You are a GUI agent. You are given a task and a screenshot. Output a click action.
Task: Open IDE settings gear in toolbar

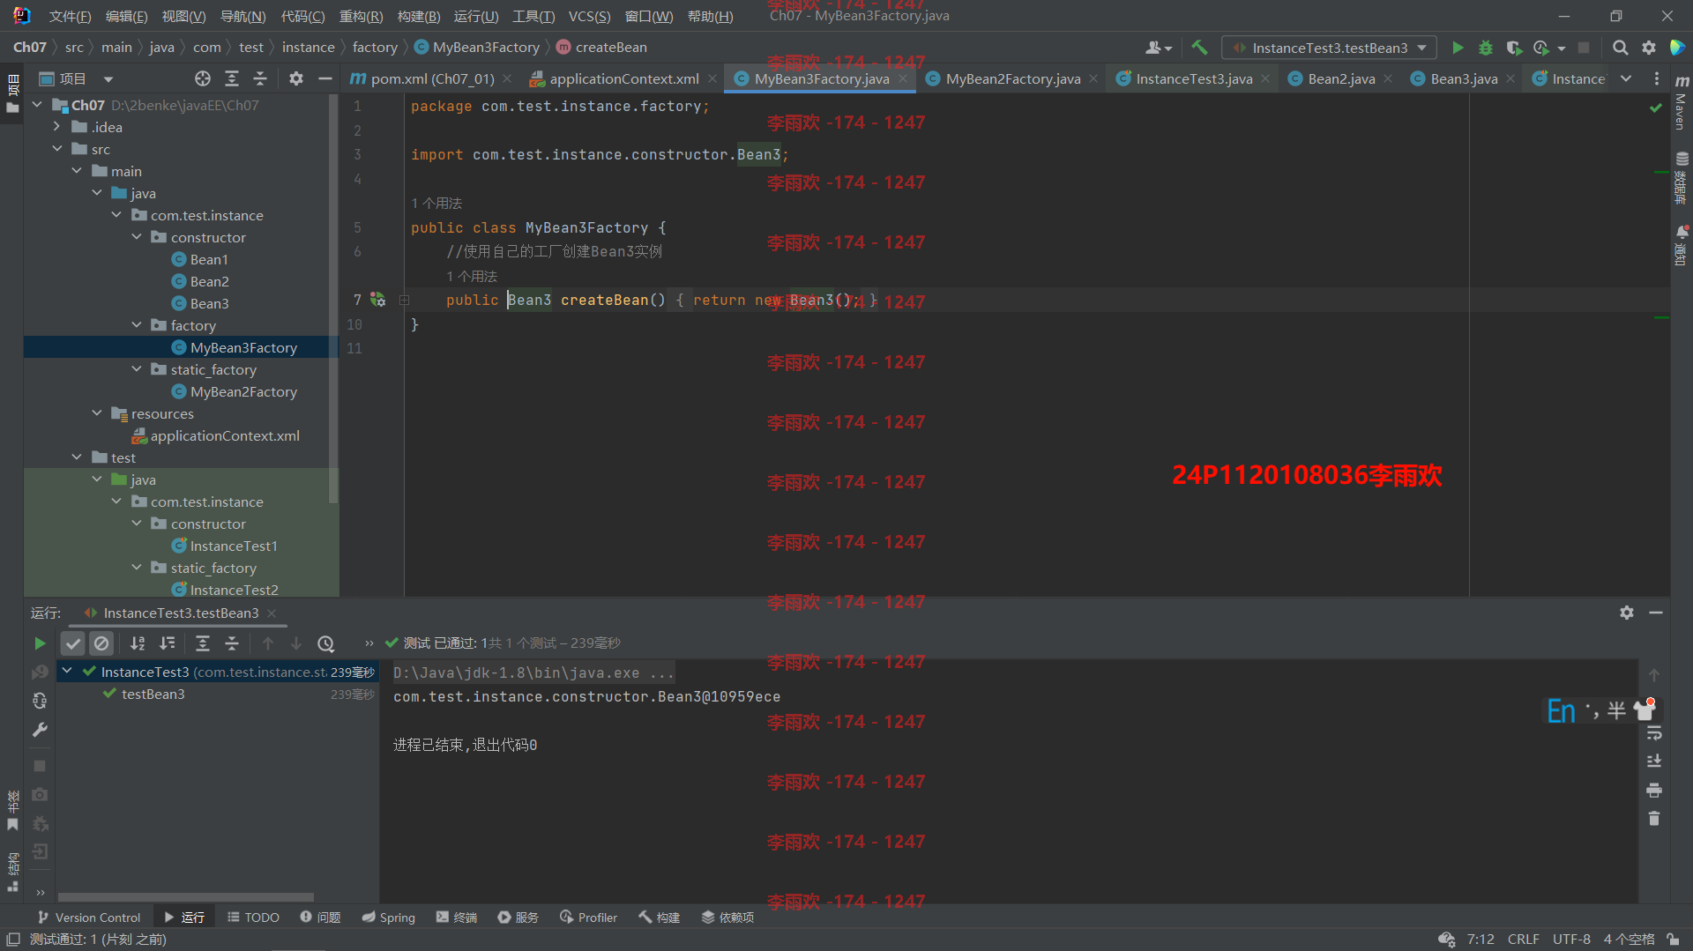(1649, 48)
